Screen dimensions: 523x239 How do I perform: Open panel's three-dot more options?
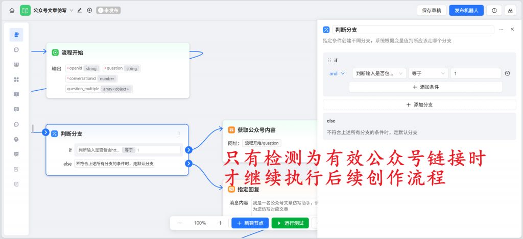pyautogui.click(x=501, y=30)
